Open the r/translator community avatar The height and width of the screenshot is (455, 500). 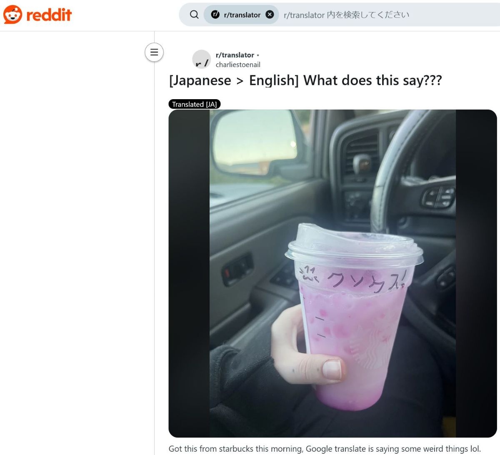[202, 59]
